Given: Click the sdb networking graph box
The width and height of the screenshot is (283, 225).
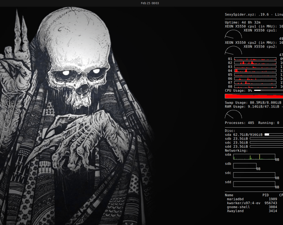Looking at the screenshot, I should (244, 166).
